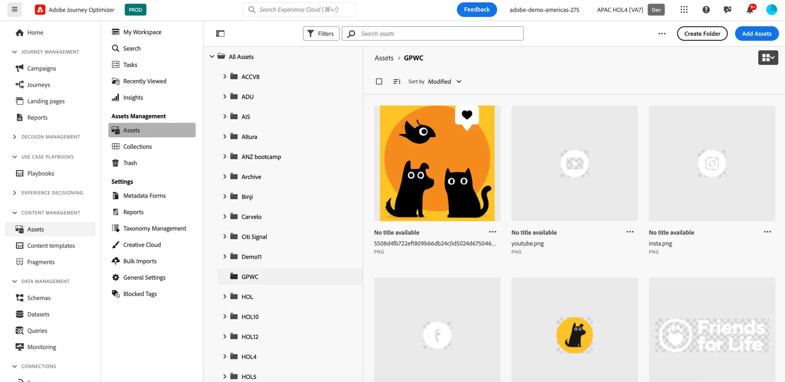Screen dimensions: 785x382
Task: Toggle the left rail panel icon
Action: pyautogui.click(x=220, y=34)
